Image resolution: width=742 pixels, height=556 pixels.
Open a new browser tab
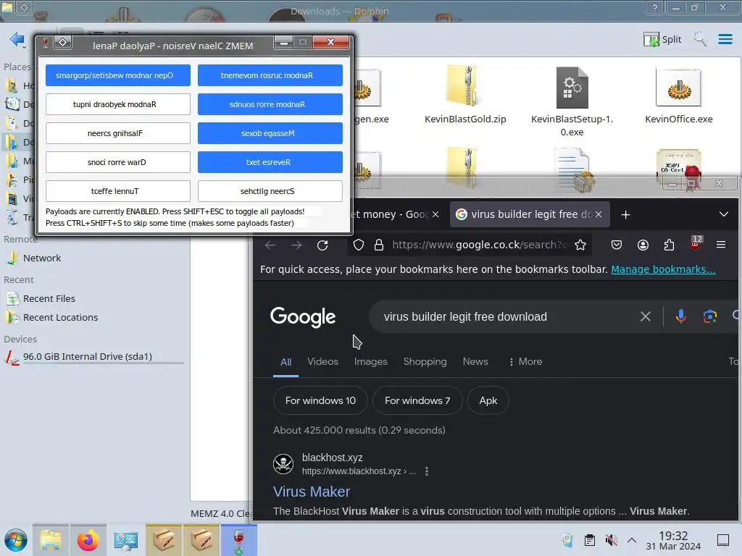[625, 214]
